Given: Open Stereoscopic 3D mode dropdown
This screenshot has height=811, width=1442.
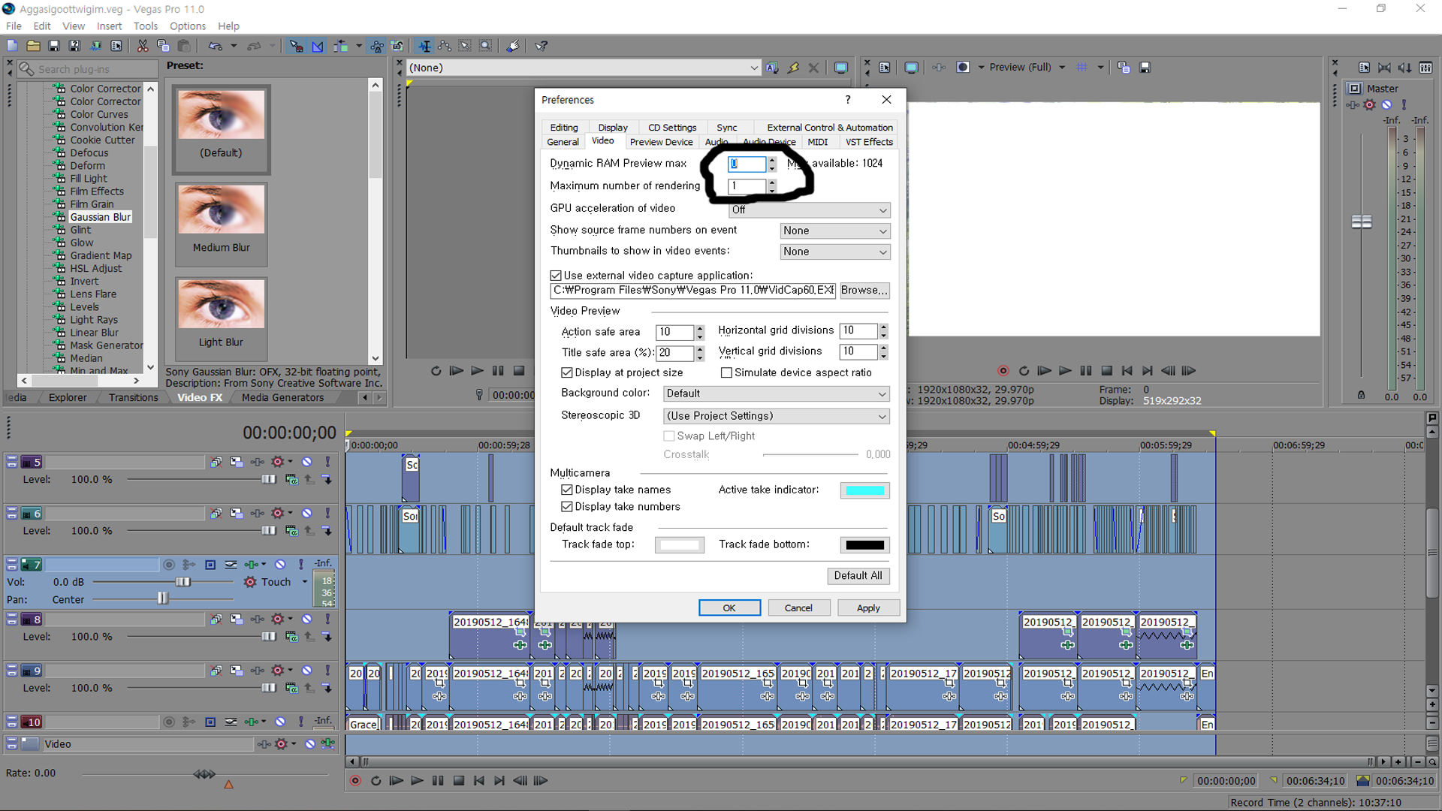Looking at the screenshot, I should pos(776,416).
